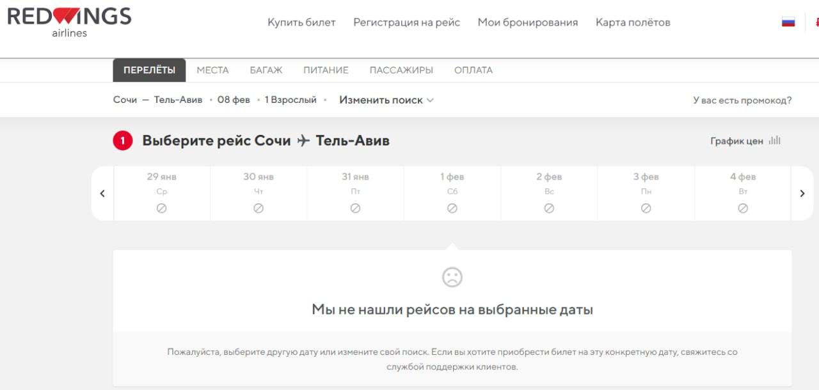The width and height of the screenshot is (819, 390).
Task: Select the 4 фев Tuesday date
Action: [x=742, y=192]
